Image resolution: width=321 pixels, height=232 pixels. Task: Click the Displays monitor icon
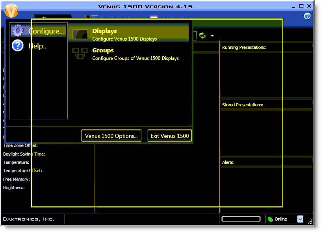pos(80,35)
